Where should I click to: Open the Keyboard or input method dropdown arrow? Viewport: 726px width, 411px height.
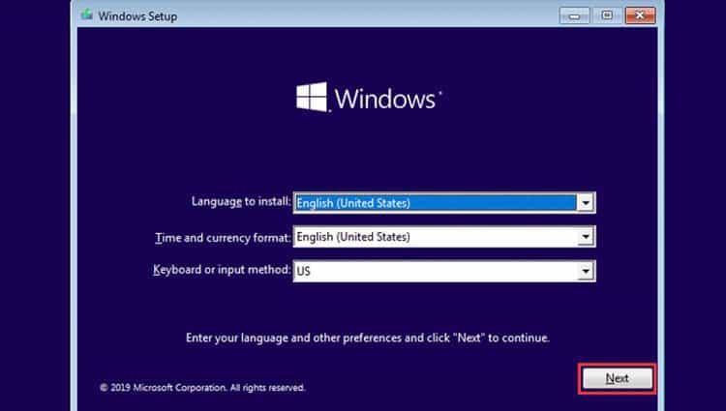click(586, 271)
